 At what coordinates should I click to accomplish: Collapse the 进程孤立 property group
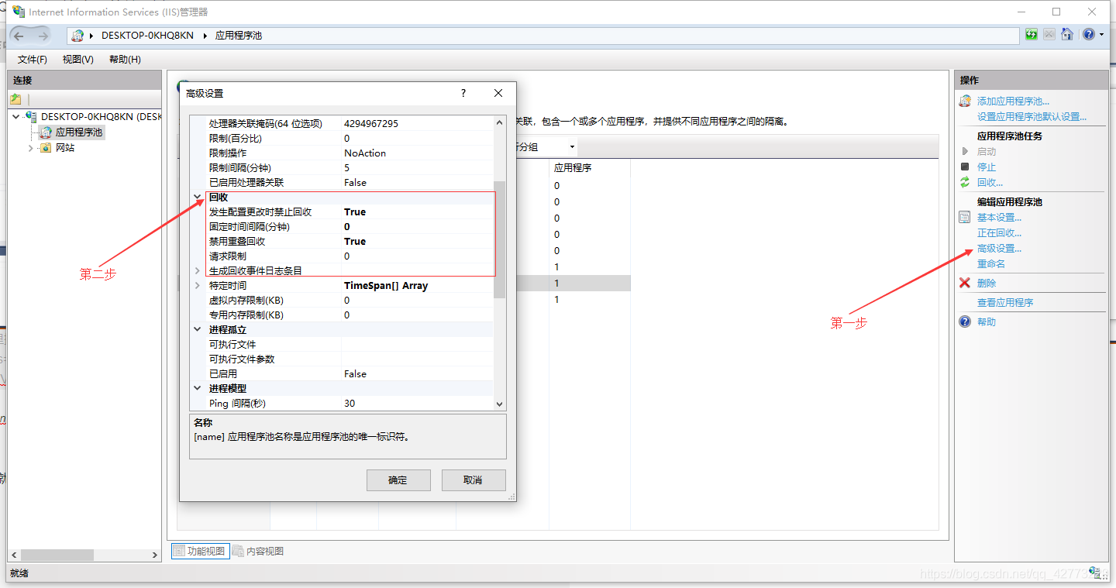[x=198, y=329]
